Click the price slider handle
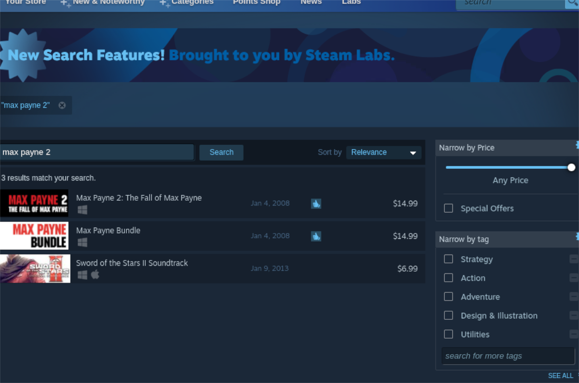Screen dimensions: 579x383 click(572, 167)
